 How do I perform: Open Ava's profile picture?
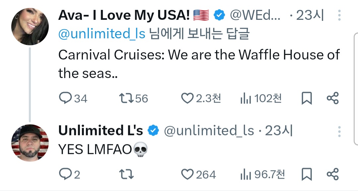coord(30,26)
